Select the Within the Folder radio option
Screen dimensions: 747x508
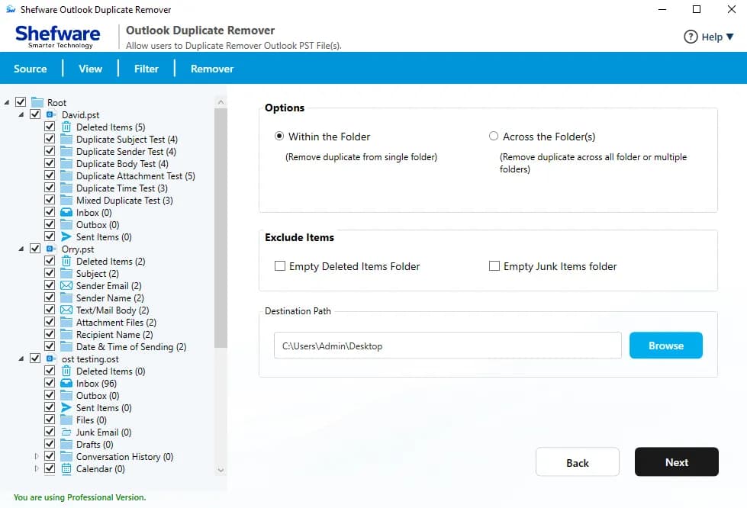(x=279, y=137)
